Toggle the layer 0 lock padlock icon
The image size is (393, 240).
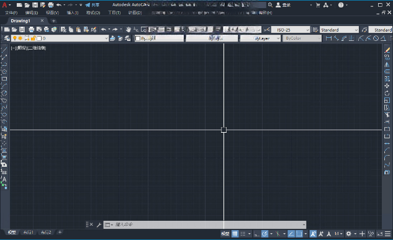tap(33, 38)
